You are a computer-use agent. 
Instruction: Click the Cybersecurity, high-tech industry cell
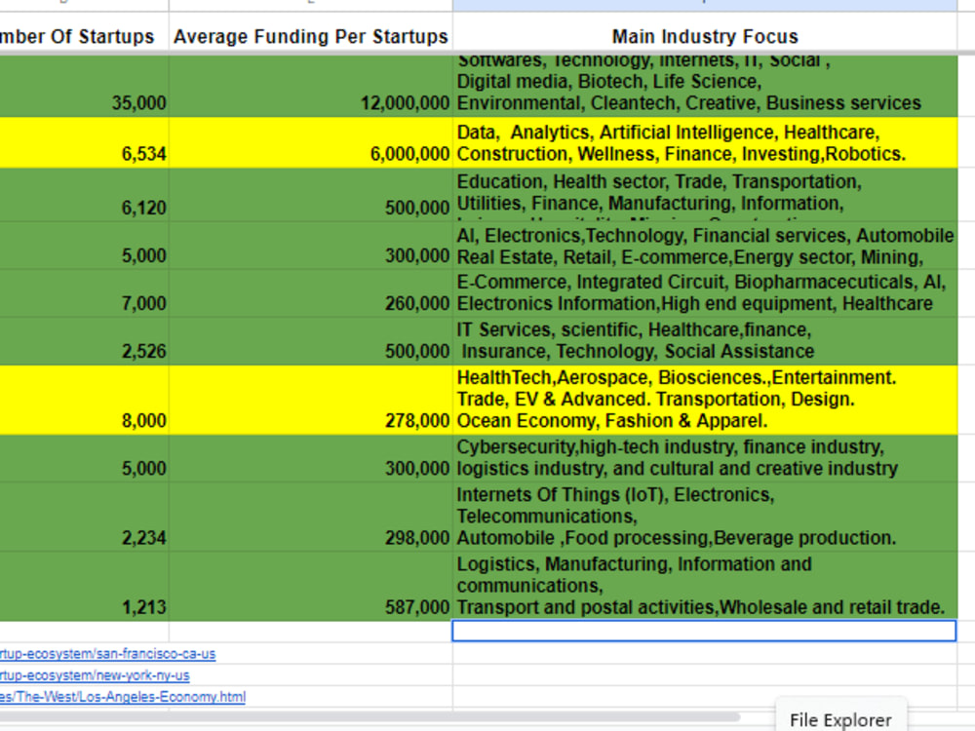pyautogui.click(x=705, y=458)
